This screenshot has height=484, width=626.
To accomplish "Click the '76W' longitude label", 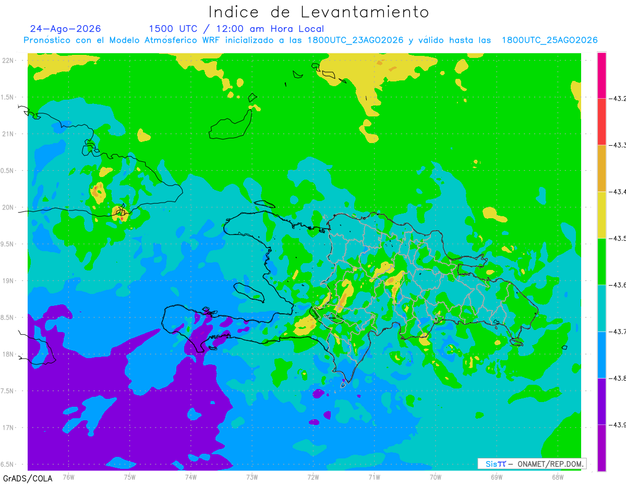I will point(68,477).
